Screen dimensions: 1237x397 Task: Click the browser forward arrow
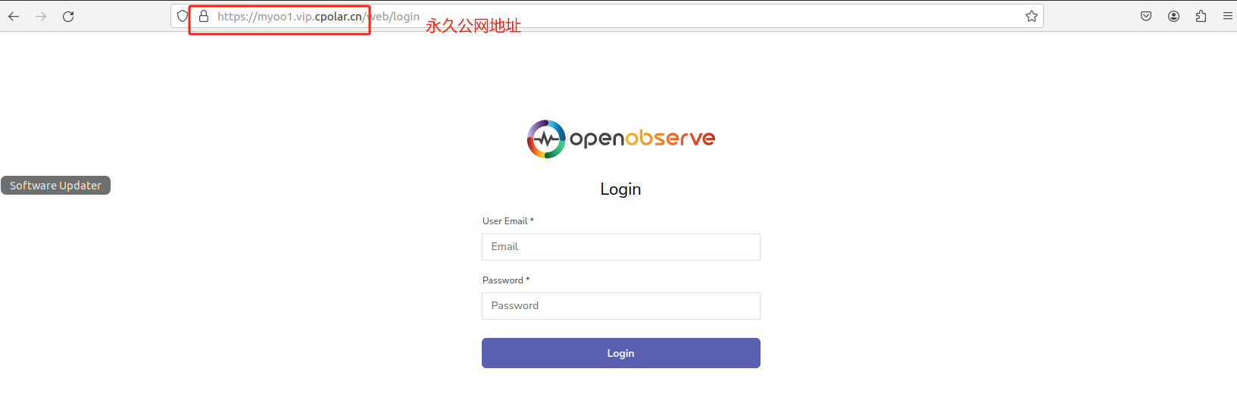pos(41,16)
